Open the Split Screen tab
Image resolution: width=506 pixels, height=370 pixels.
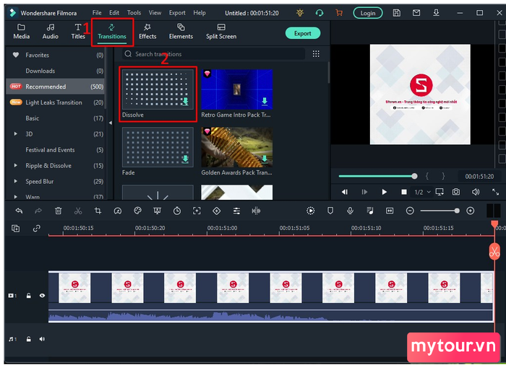[221, 32]
